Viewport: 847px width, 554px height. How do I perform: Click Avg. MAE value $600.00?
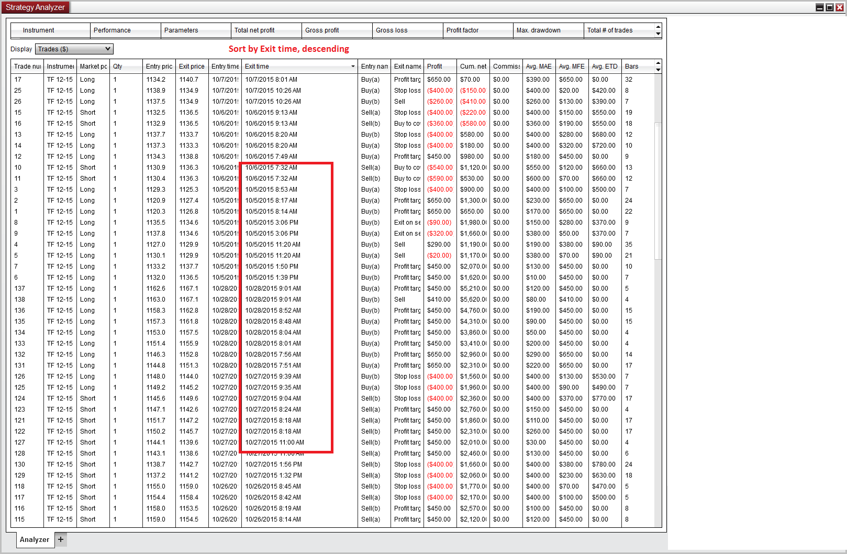[x=539, y=179]
